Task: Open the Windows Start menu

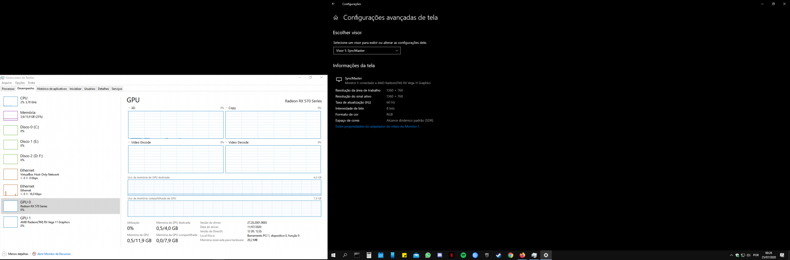Action: click(x=333, y=255)
